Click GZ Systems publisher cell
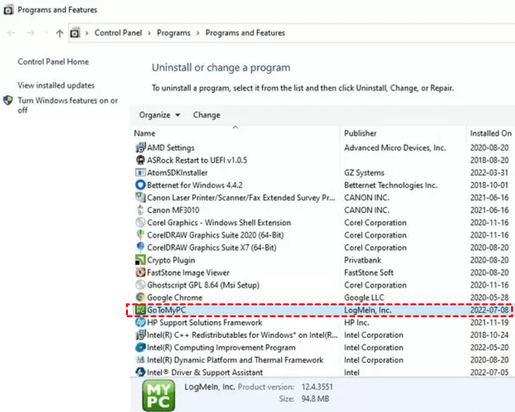The width and height of the screenshot is (515, 412). pos(365,173)
